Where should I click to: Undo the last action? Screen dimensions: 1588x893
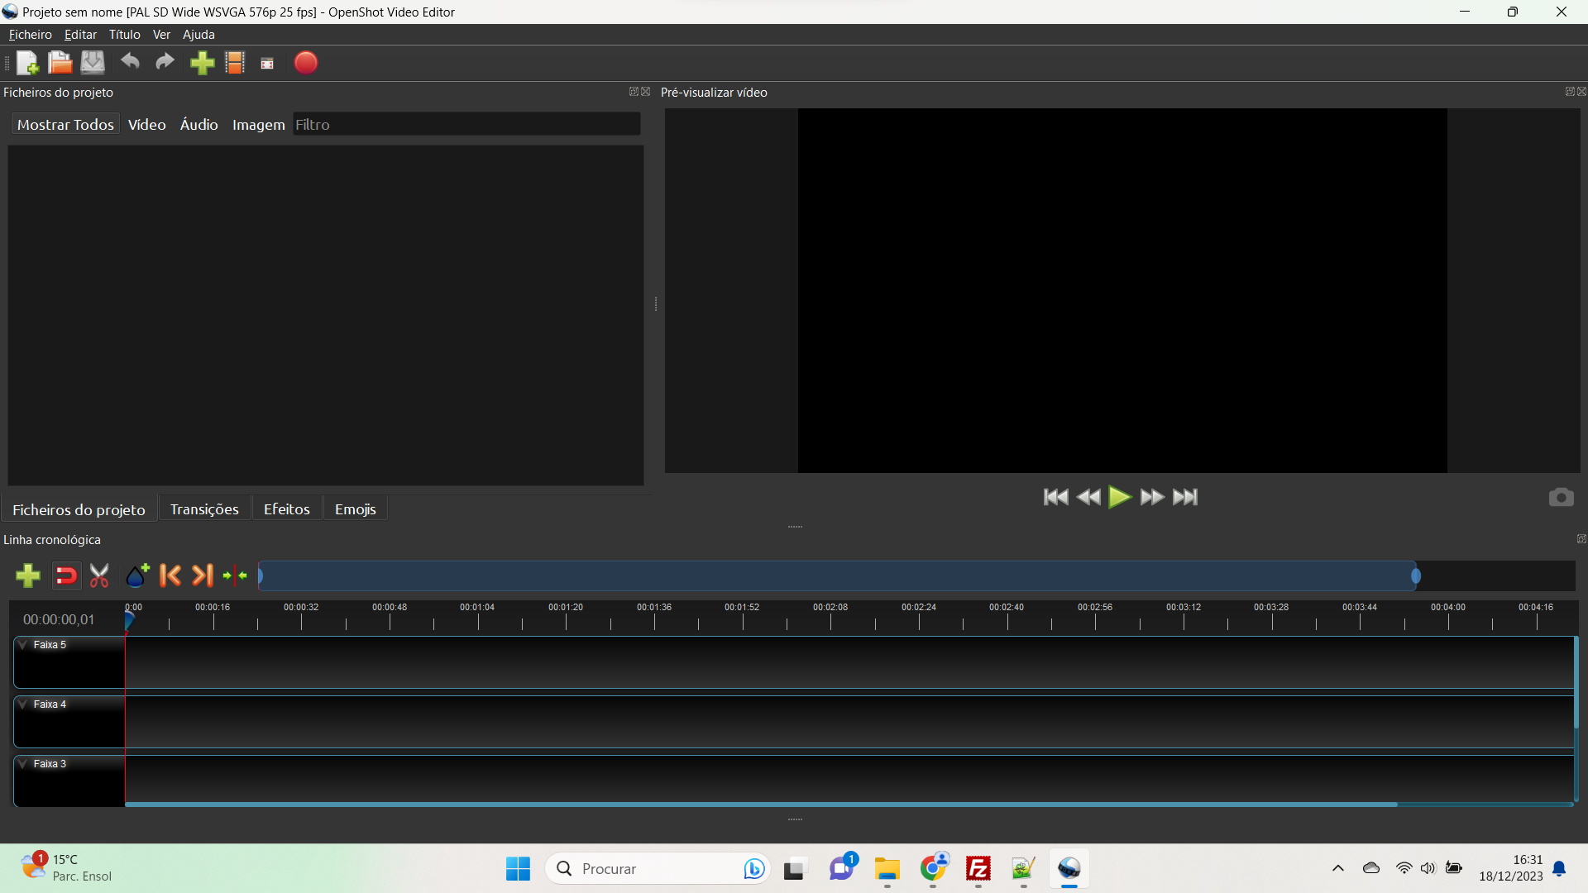[x=130, y=62]
